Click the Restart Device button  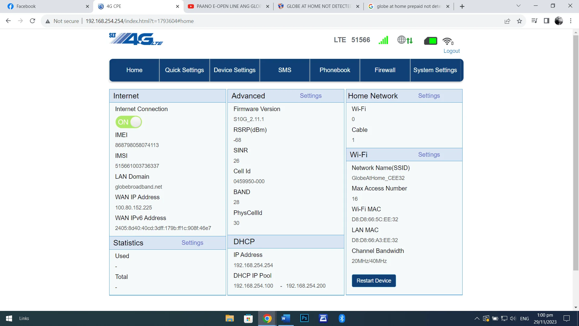click(x=374, y=281)
